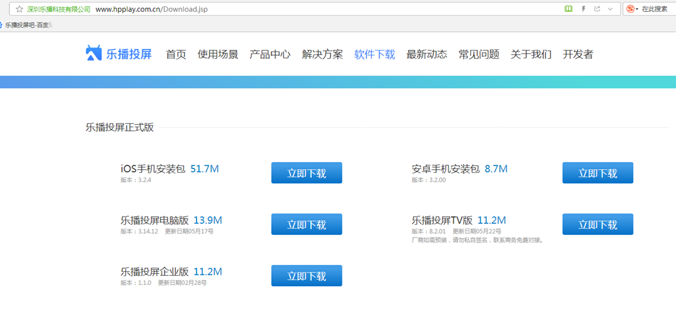Click the 乐播投屏 logo icon

(x=93, y=53)
